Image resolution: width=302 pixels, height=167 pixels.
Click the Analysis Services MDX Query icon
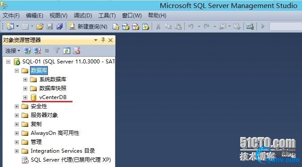pos(126,26)
